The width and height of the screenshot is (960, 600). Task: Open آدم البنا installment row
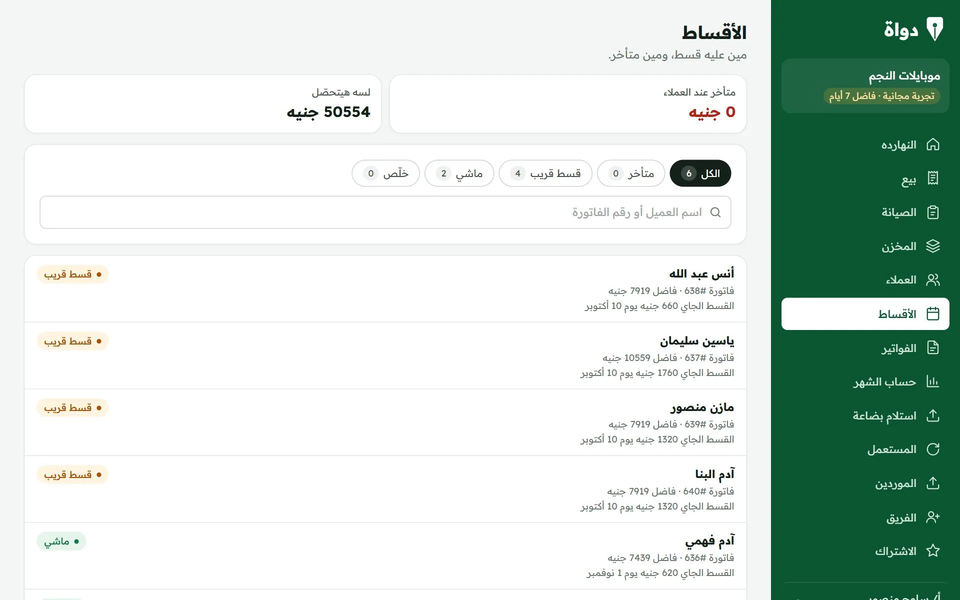tap(385, 489)
